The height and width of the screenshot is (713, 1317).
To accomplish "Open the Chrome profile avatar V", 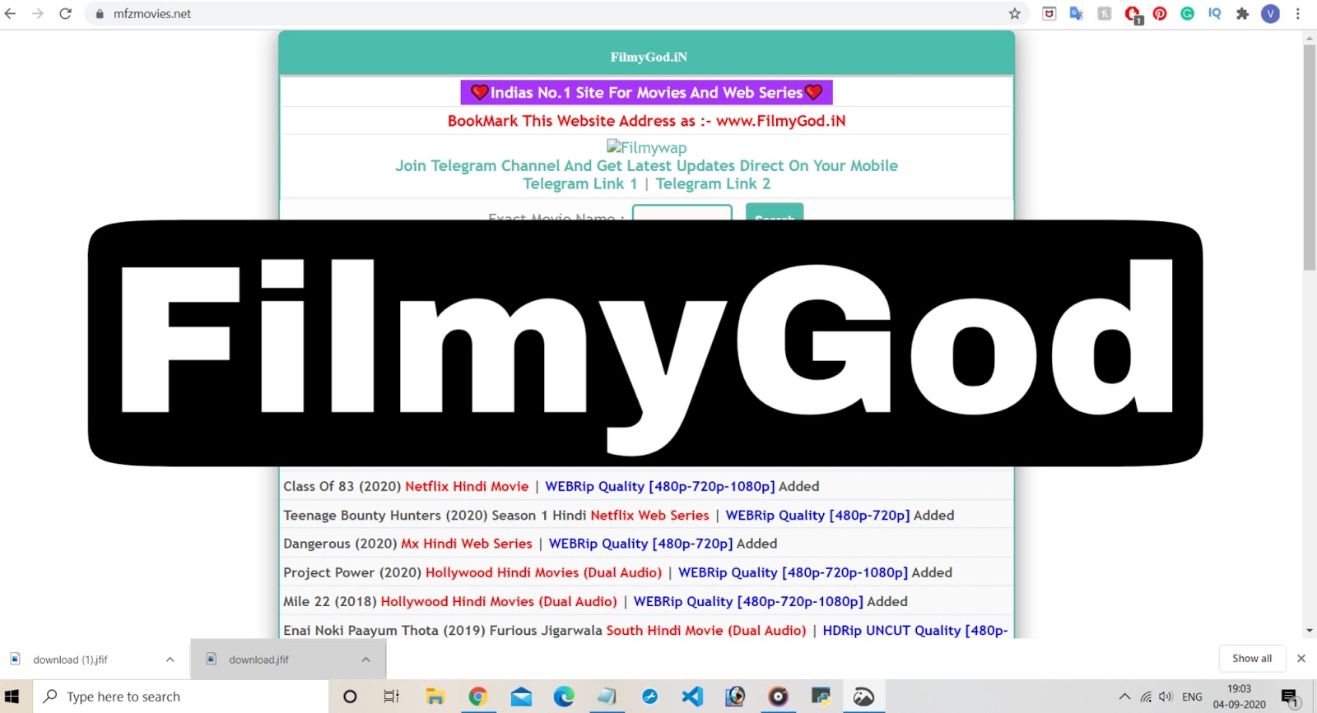I will pos(1271,14).
